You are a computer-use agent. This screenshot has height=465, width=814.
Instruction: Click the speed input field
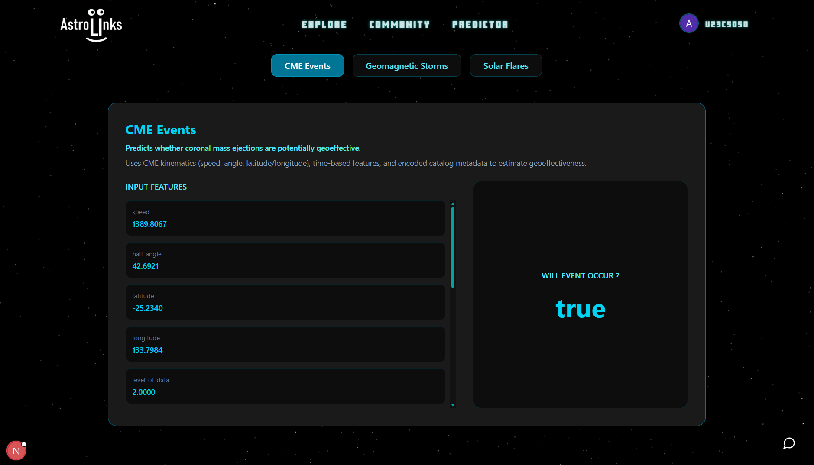click(285, 218)
